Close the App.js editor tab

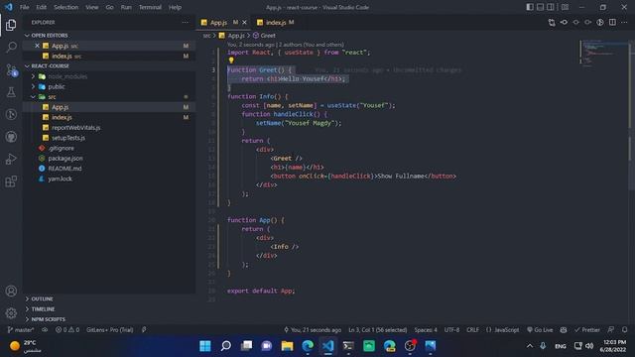point(244,23)
